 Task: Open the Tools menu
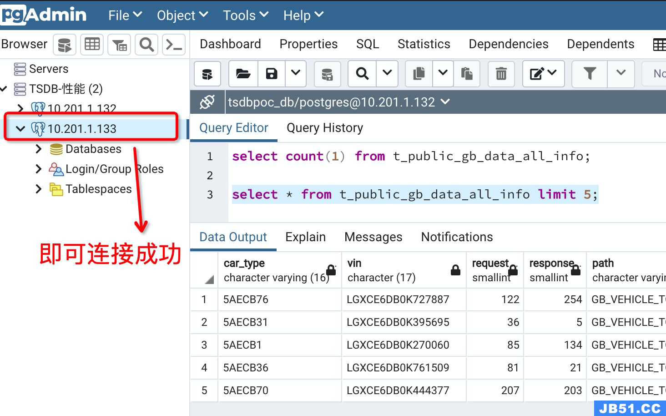246,15
